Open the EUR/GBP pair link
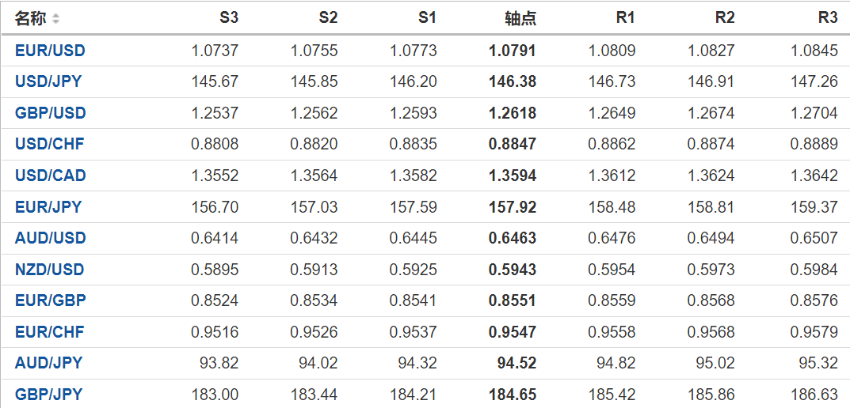This screenshot has width=850, height=408. pyautogui.click(x=50, y=300)
